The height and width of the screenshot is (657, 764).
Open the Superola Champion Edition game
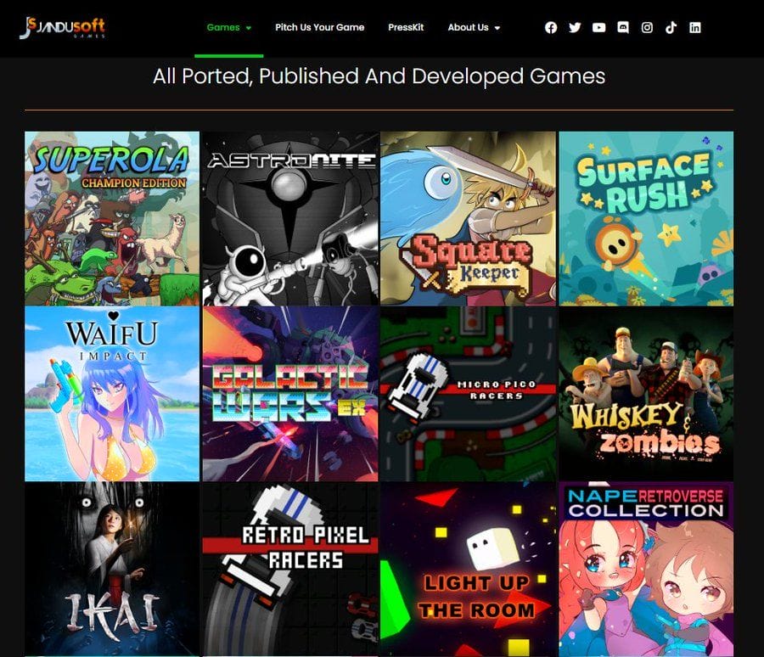pos(112,218)
